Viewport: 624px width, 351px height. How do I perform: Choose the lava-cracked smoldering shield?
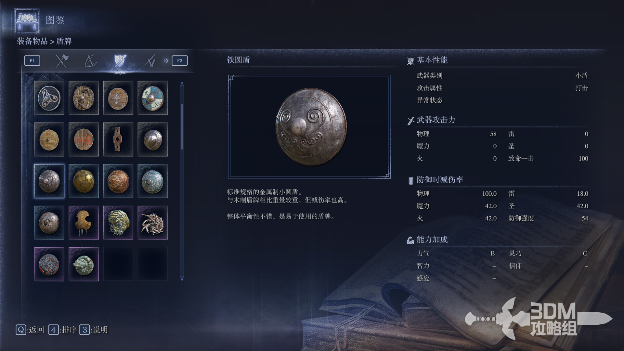click(x=49, y=264)
